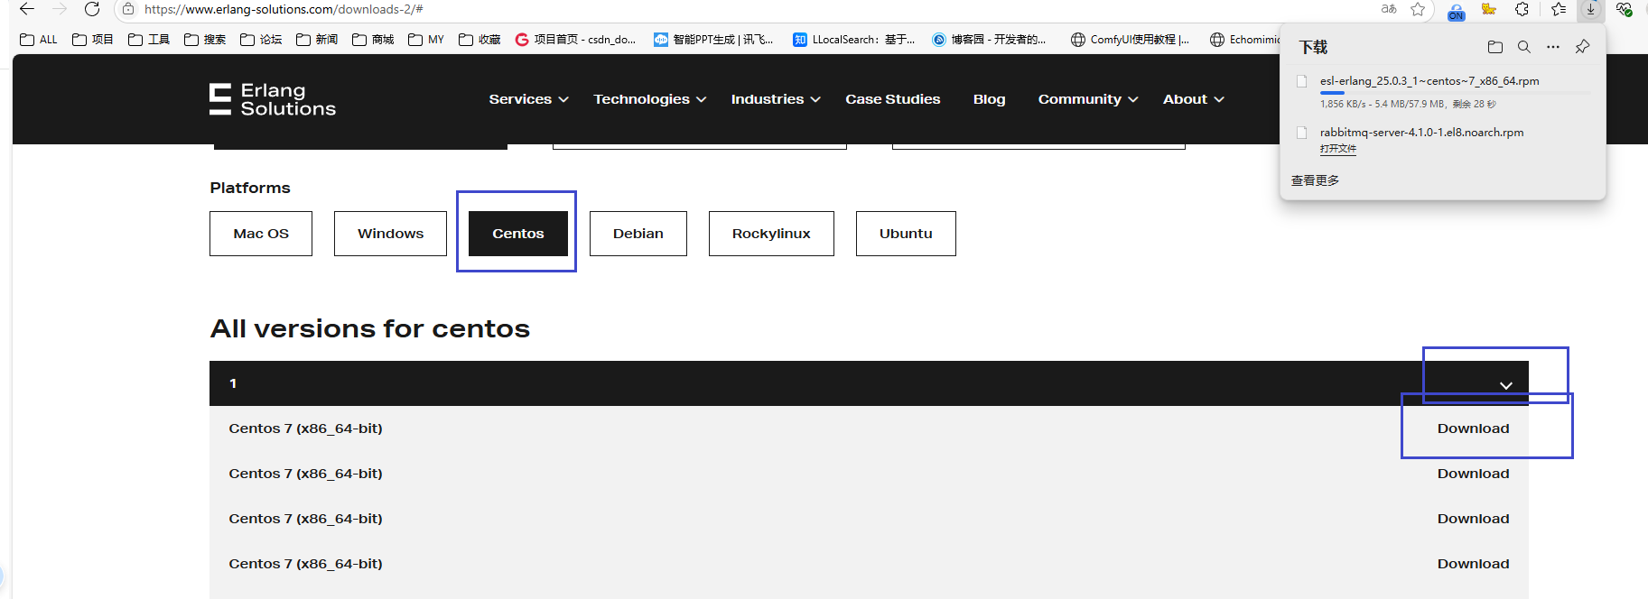Download the fourth Centos 7 package
Image resolution: width=1648 pixels, height=599 pixels.
tap(1473, 564)
